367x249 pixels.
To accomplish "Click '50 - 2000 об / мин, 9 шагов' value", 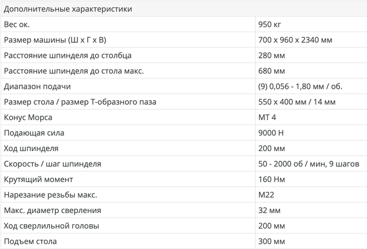I will pyautogui.click(x=309, y=164).
